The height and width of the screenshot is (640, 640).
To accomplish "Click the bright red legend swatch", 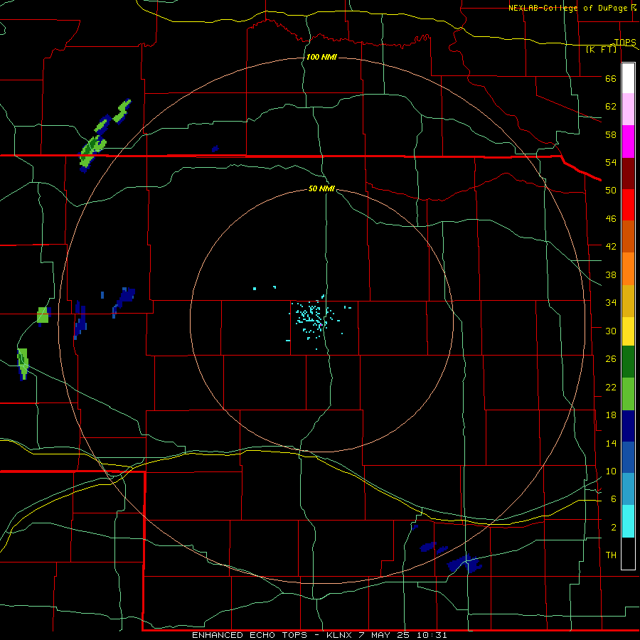I will click(628, 205).
